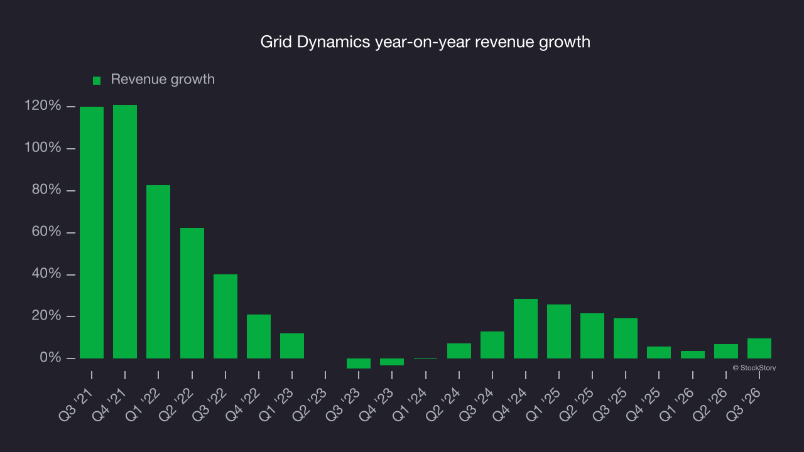Click the 100% y-axis label
Image resolution: width=804 pixels, height=452 pixels.
point(43,148)
